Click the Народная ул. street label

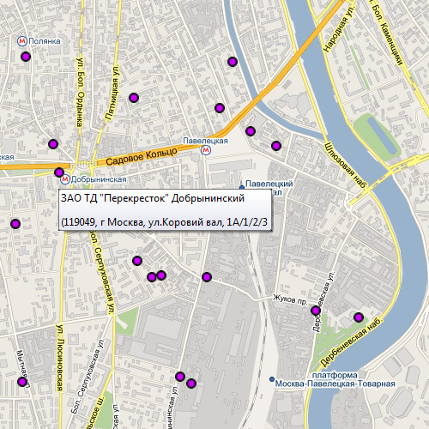coord(339,28)
